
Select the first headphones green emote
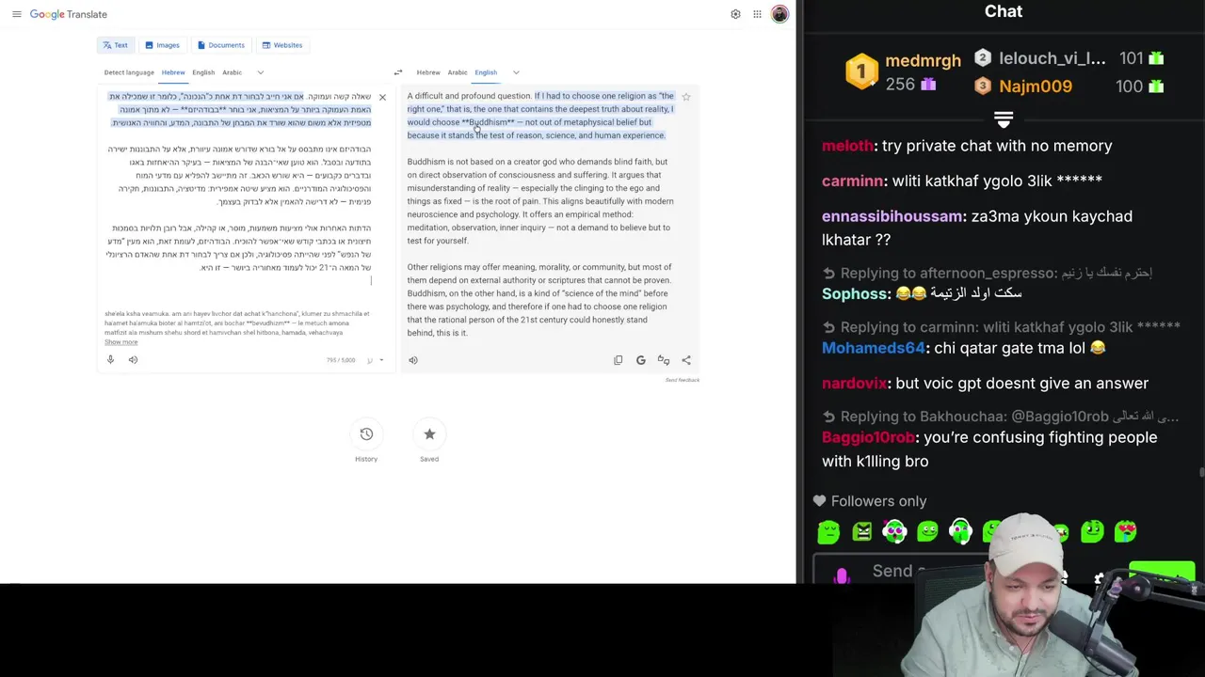tap(894, 532)
